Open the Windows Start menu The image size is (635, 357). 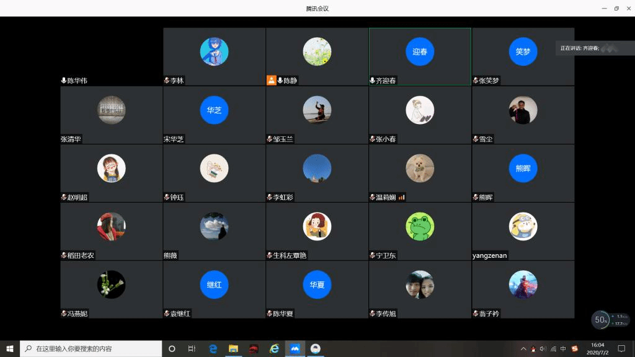[x=10, y=348]
